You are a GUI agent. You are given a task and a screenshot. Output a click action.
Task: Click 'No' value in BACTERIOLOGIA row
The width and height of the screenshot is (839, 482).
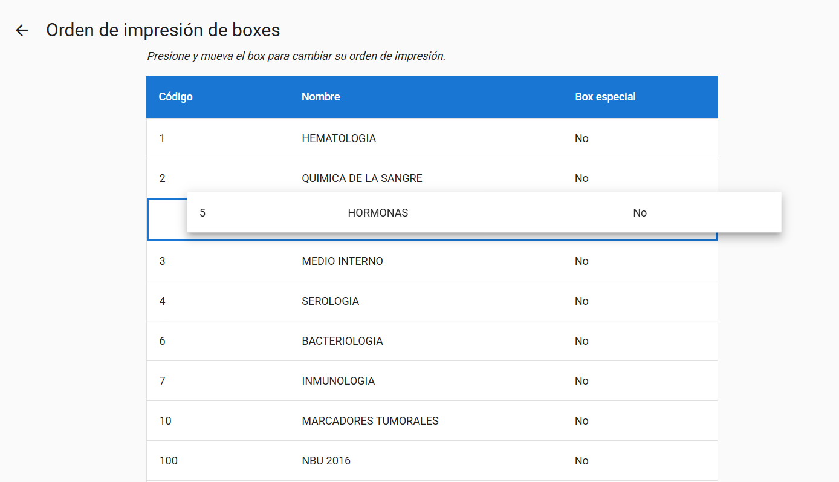pos(581,341)
